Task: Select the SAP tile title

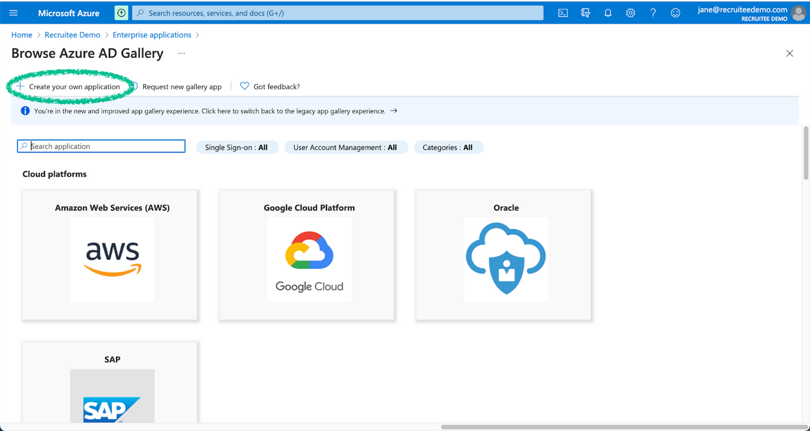Action: pos(112,359)
